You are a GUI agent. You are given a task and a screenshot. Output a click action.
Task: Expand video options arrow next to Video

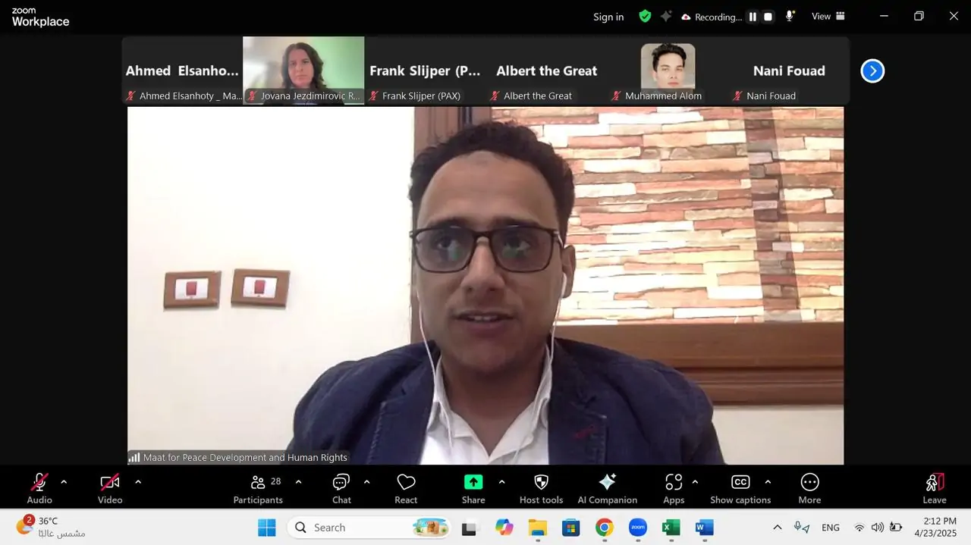coord(138,481)
